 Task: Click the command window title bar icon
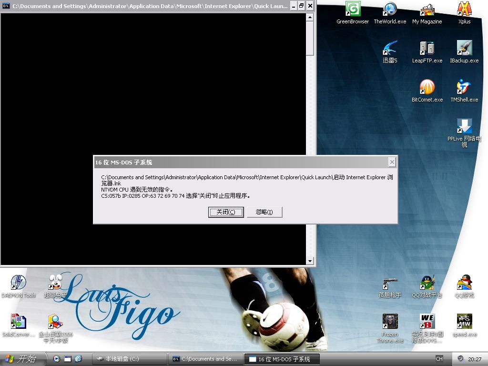point(6,6)
